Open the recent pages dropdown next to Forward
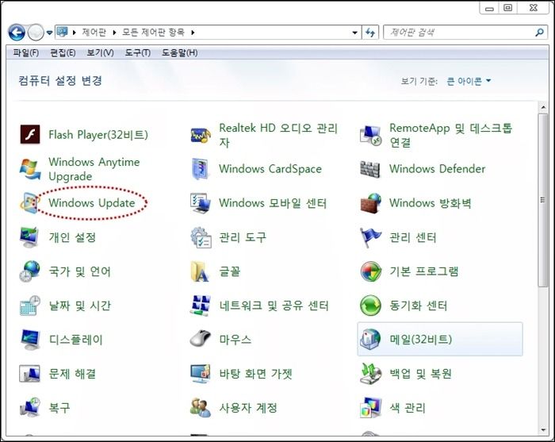 point(49,33)
